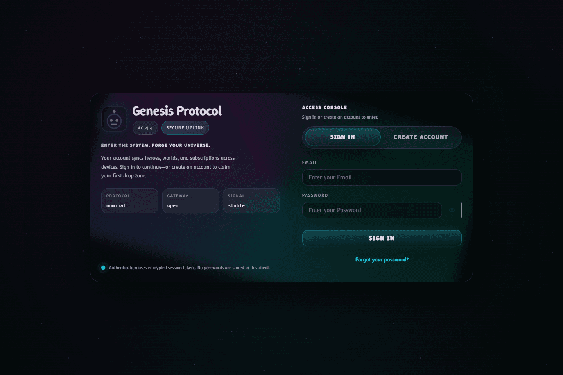The width and height of the screenshot is (563, 375).
Task: Click the Secure Uplink badge
Action: tap(185, 128)
